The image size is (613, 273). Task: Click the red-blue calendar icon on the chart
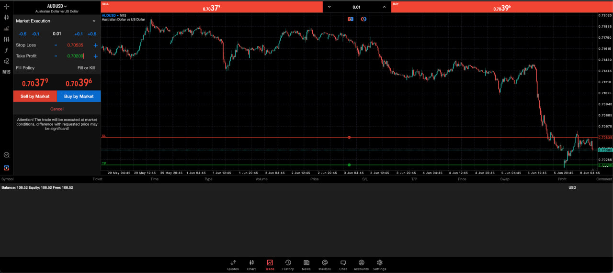point(351,19)
